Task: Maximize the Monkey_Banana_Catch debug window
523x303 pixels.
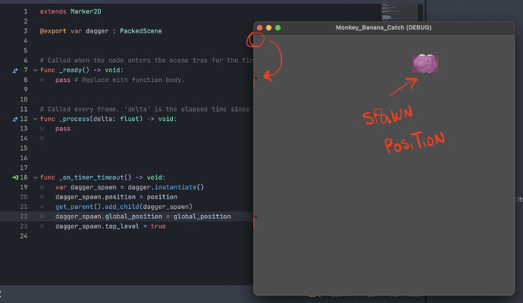Action: pyautogui.click(x=278, y=28)
